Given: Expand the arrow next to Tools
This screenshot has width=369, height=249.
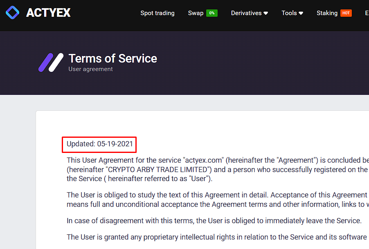Looking at the screenshot, I should pos(301,13).
